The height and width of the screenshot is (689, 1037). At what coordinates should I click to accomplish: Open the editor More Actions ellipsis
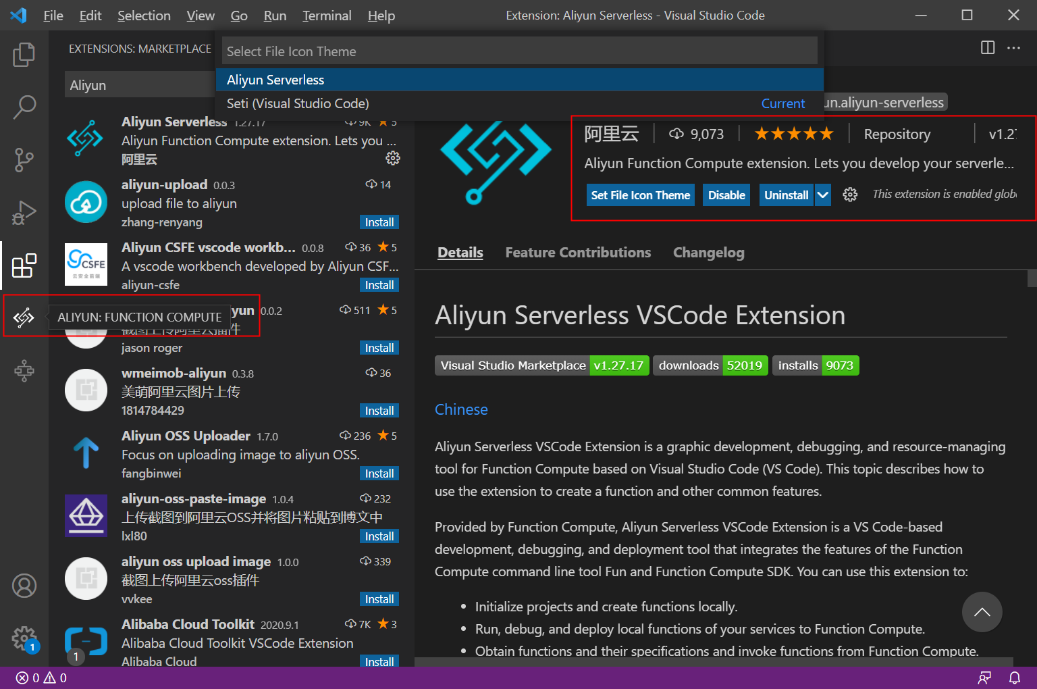click(1013, 47)
